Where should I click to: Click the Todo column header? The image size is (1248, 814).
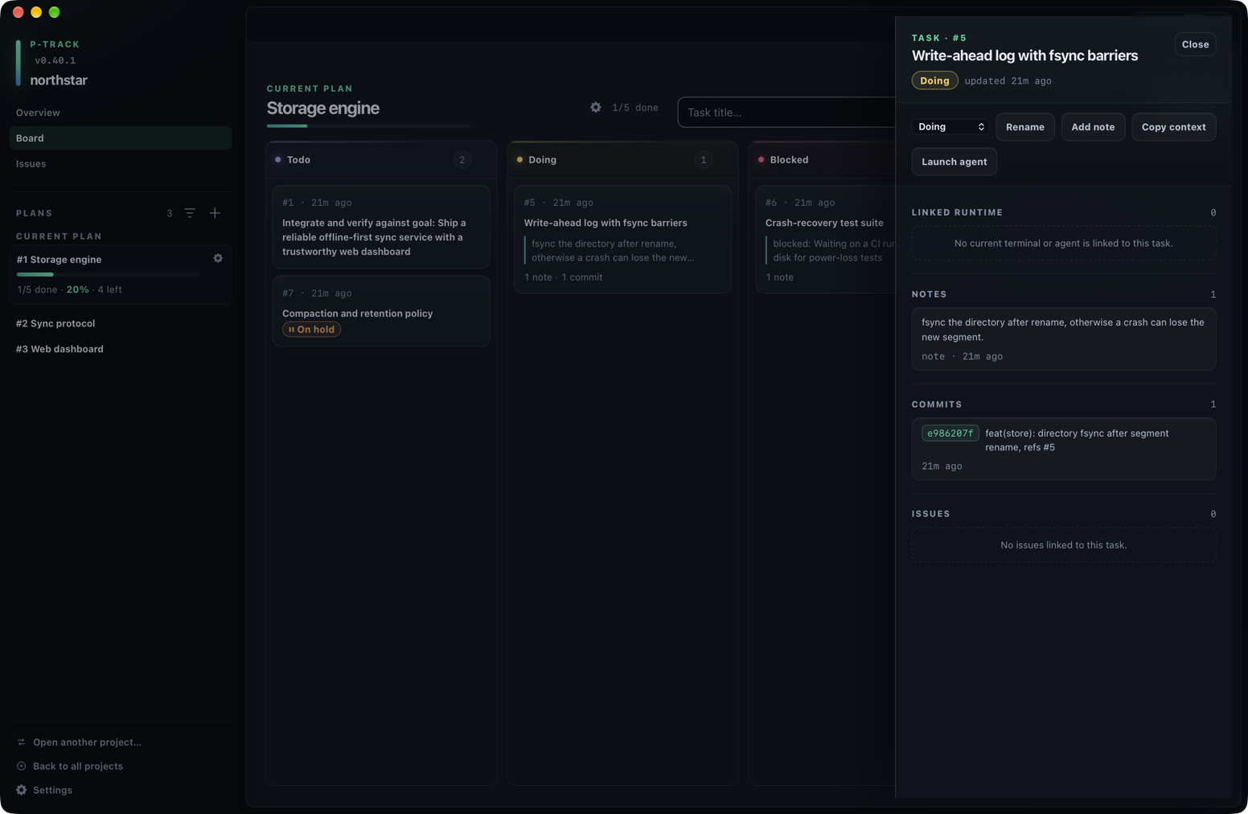click(x=381, y=160)
